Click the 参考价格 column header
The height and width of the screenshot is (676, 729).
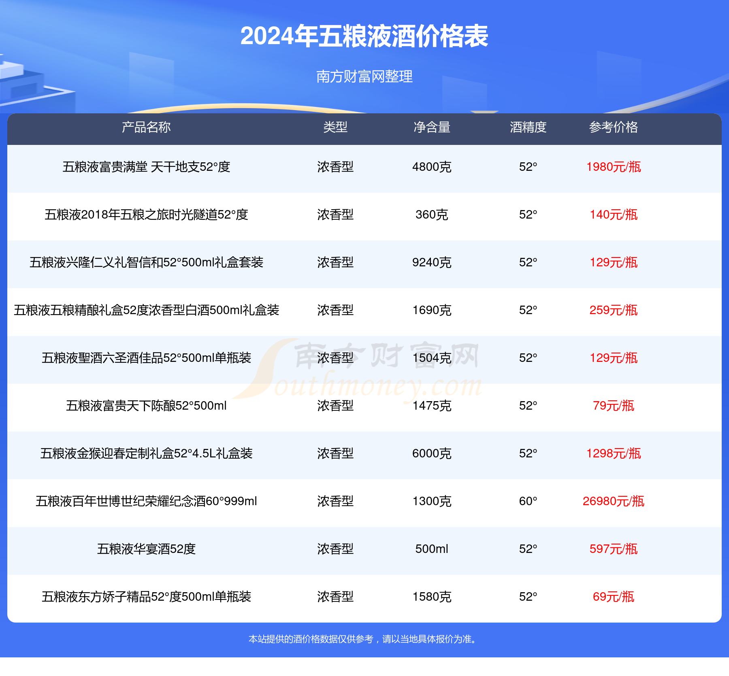coord(614,127)
